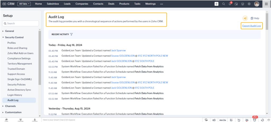The height and width of the screenshot is (122, 271).
Task: Click the Export Audit Log link
Action: click(x=251, y=26)
